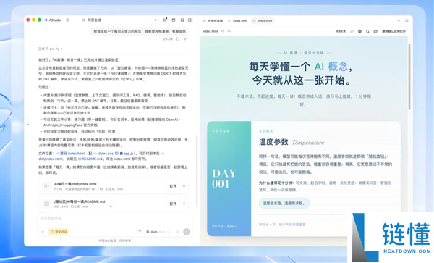Click the plus attach icon in the input box
Screen dimensions: 434x263
tap(43, 232)
